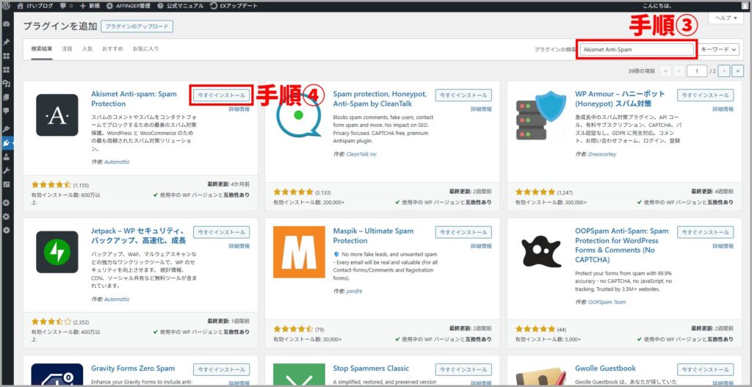Click the plugin search input field
This screenshot has height=387, width=752.
[x=637, y=49]
